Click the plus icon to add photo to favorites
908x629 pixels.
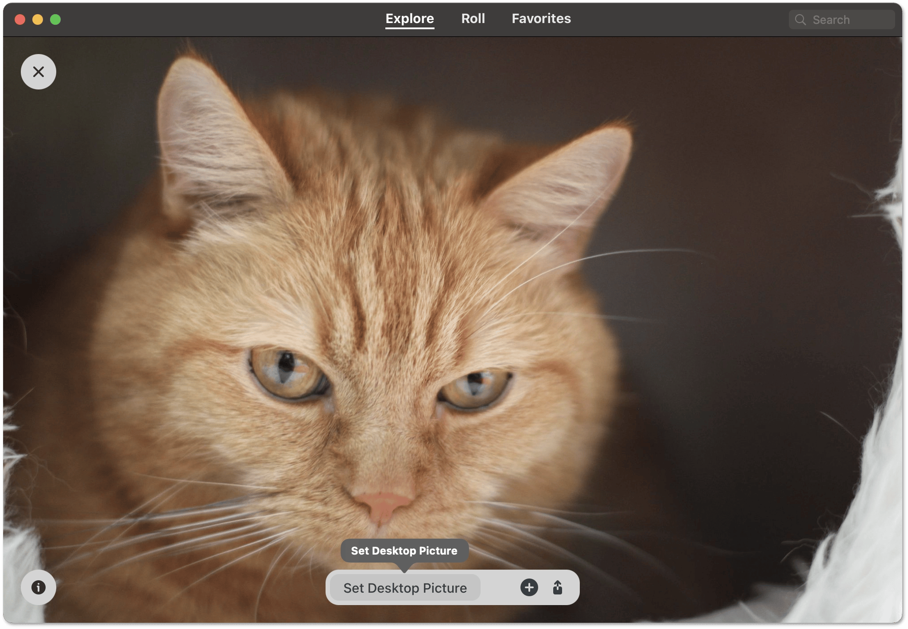click(529, 587)
